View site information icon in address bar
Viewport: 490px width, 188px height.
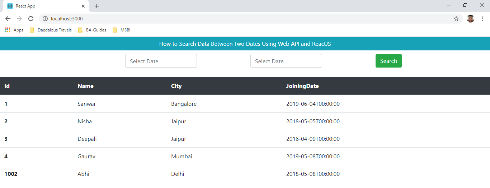(45, 19)
